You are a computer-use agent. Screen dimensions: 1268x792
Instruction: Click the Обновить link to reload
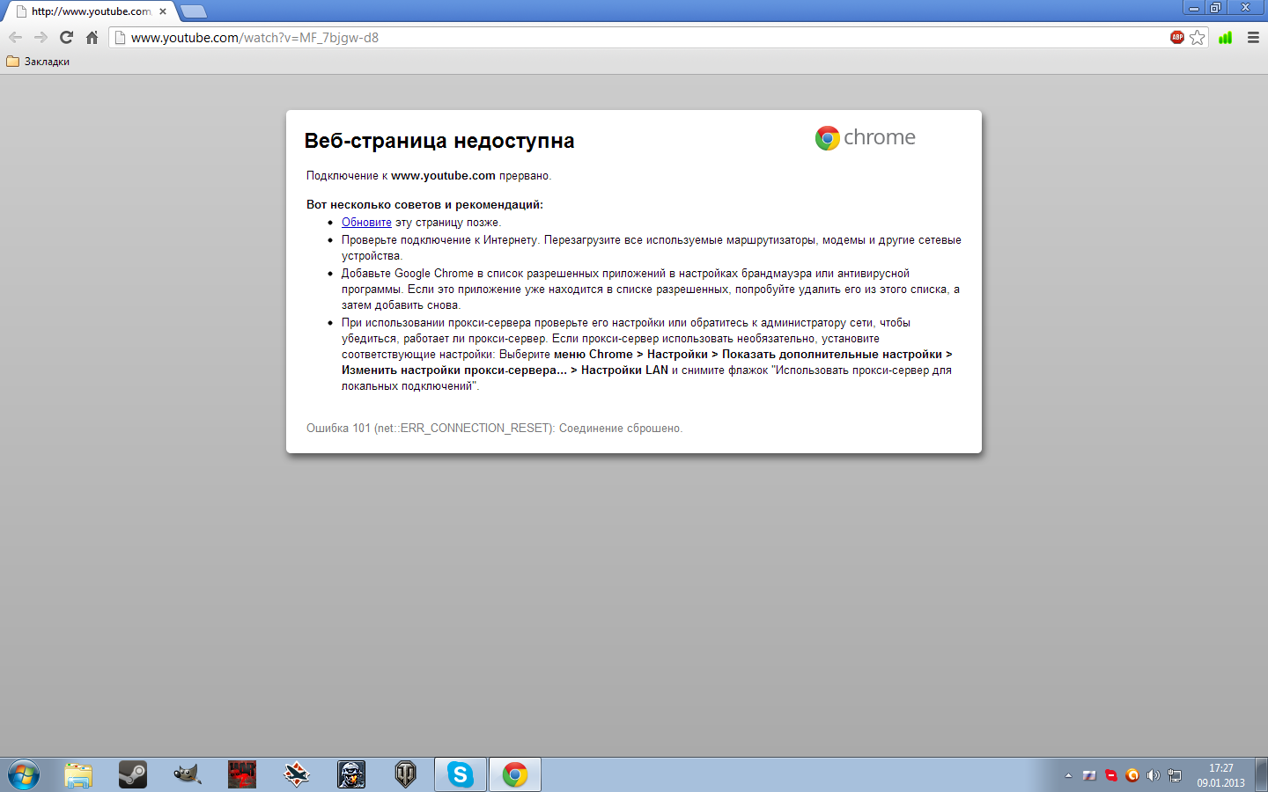click(x=366, y=223)
